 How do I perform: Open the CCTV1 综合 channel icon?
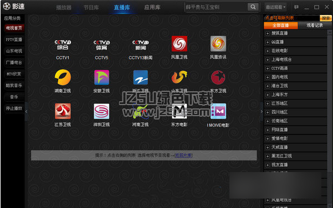[63, 45]
